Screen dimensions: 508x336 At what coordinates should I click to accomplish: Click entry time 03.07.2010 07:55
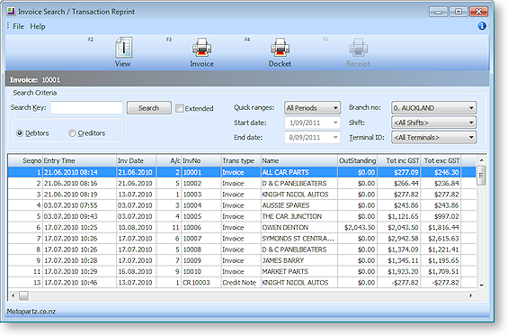pos(71,205)
